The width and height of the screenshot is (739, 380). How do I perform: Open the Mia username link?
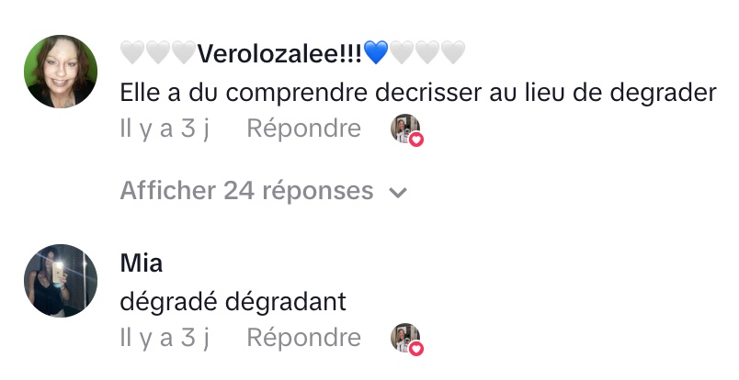click(141, 263)
